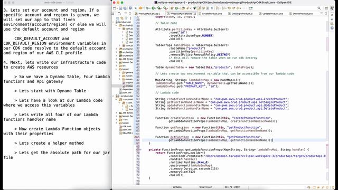Screen dimensions: 338x190
Task: Click the Pin Editor toolbar icon
Action: [x=251, y=8]
